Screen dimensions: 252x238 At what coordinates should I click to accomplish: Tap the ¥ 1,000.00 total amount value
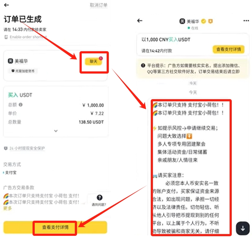93,105
